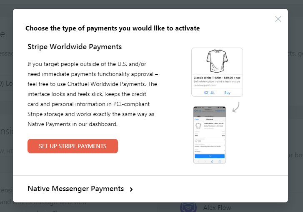The width and height of the screenshot is (303, 212).
Task: Close the payments dialog with the X
Action: point(278,19)
